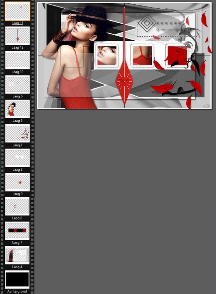Select the Laag 6 layer thumbnail

(x=17, y=84)
